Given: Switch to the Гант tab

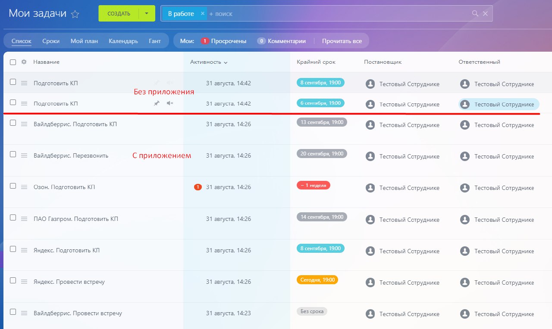Looking at the screenshot, I should coord(155,41).
